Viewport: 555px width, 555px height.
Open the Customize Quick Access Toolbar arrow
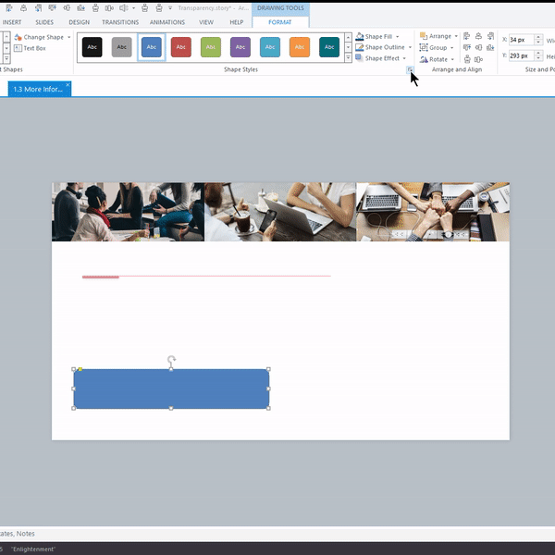click(170, 7)
